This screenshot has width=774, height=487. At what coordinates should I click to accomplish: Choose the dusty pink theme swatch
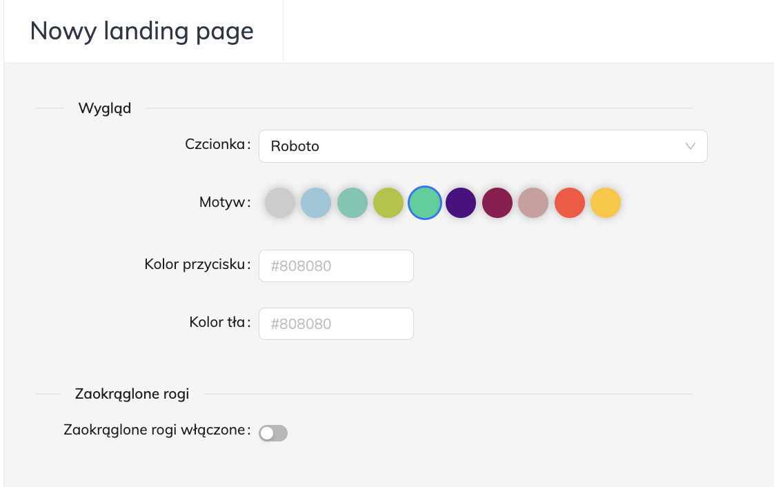533,203
